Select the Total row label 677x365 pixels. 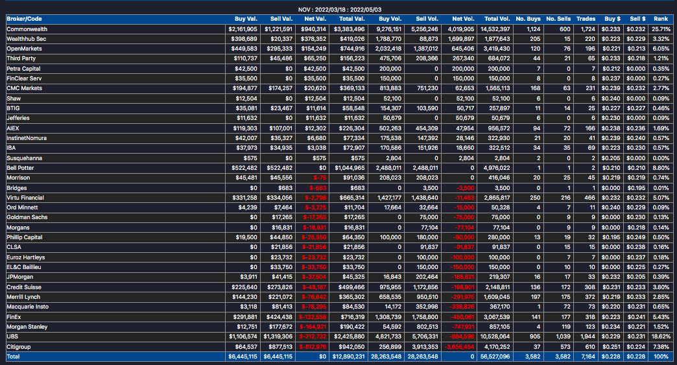pos(13,357)
